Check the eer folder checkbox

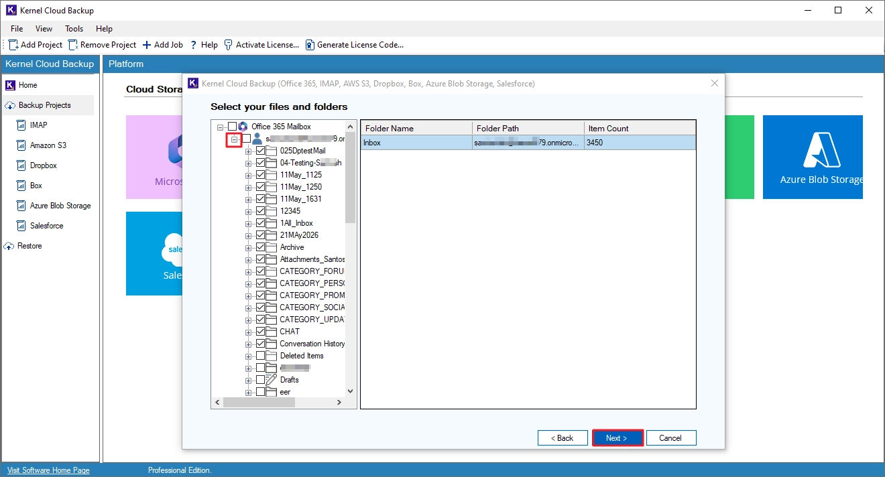260,392
